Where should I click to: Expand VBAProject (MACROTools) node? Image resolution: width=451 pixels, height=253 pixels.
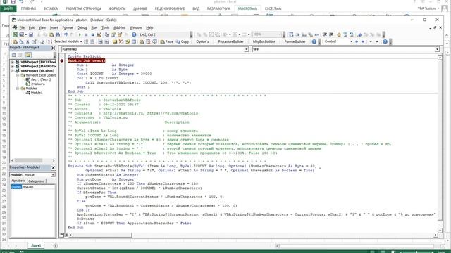point(13,66)
